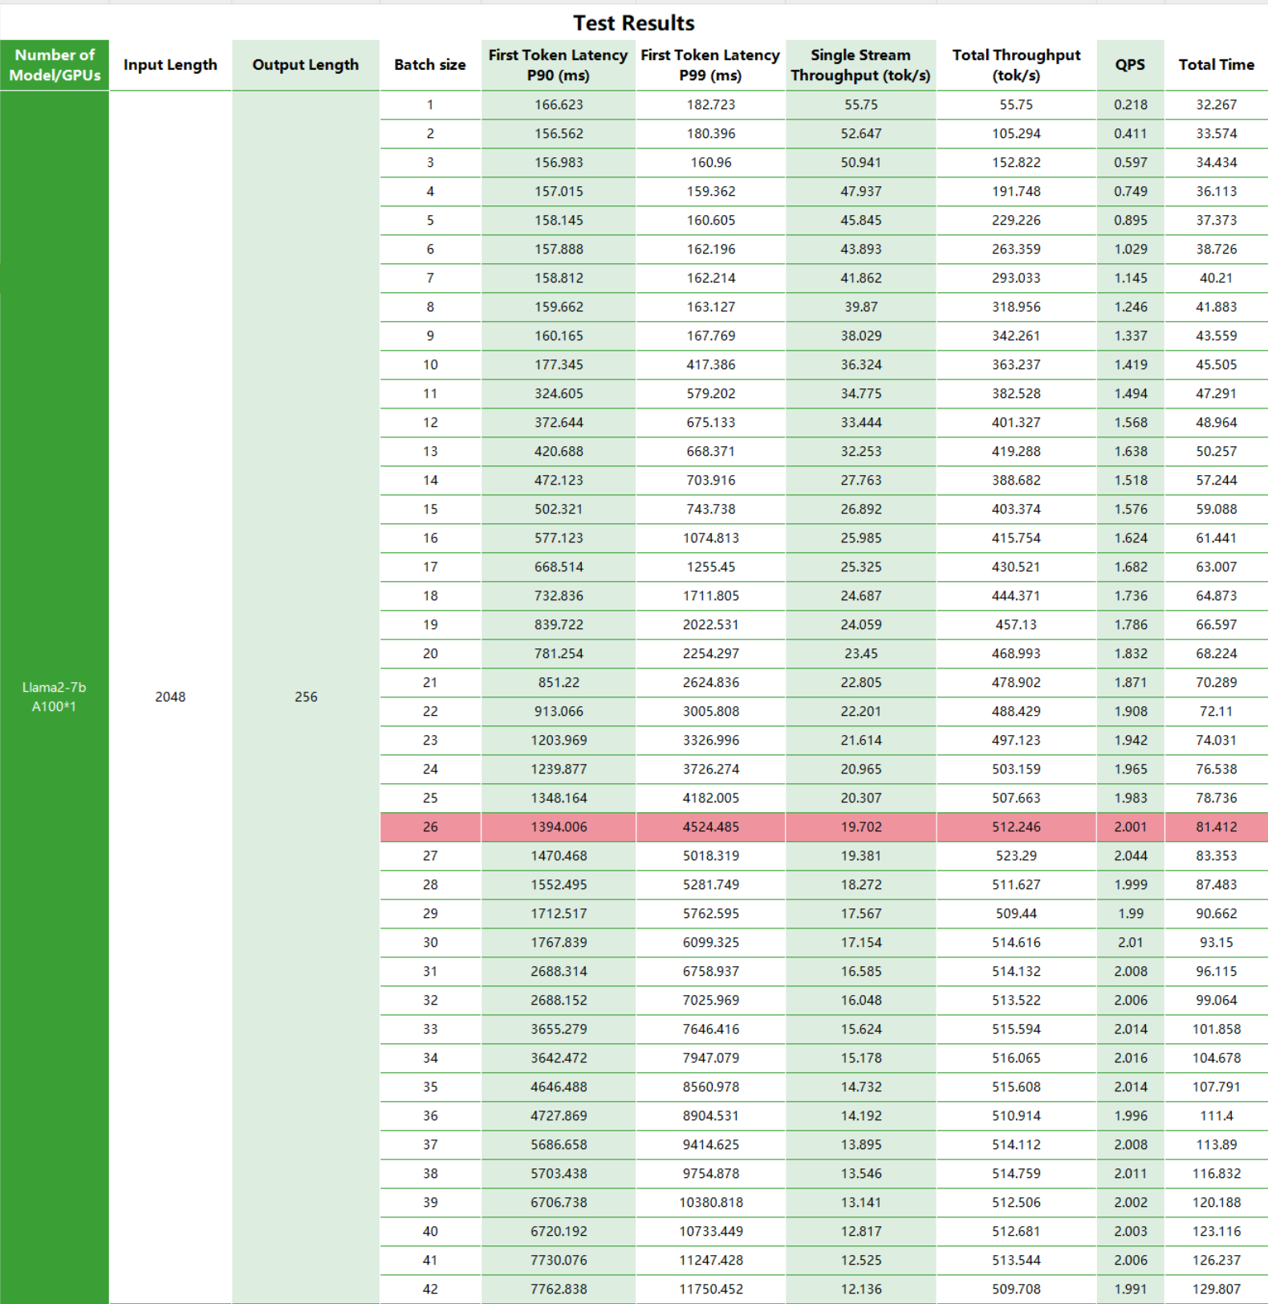Select the "Input Length" column header
Viewport: 1268px width, 1304px height.
click(x=170, y=65)
